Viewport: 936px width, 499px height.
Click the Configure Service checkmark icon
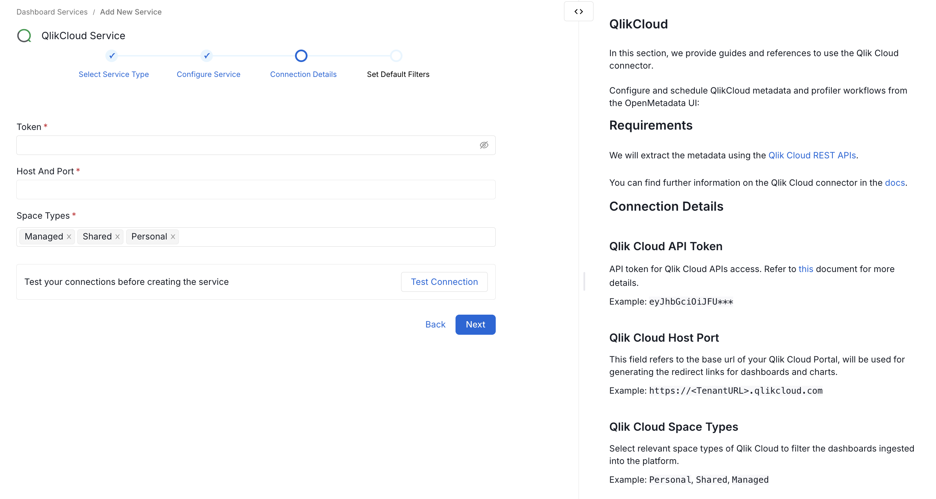[x=206, y=55]
